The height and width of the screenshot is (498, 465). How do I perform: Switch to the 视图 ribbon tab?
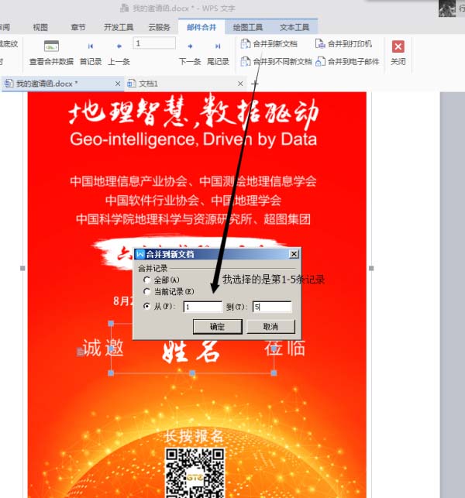click(x=40, y=27)
